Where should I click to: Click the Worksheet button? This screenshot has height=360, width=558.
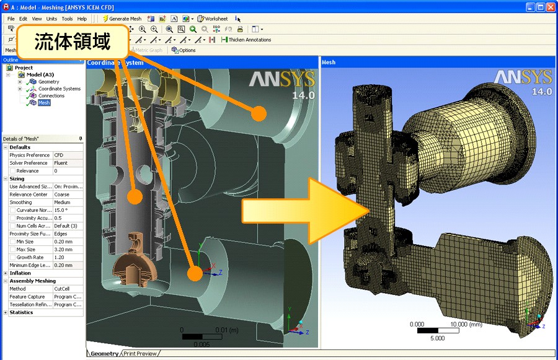pyautogui.click(x=213, y=19)
